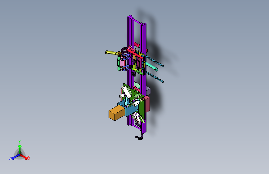Select the dark red box on the right side

pos(147,104)
